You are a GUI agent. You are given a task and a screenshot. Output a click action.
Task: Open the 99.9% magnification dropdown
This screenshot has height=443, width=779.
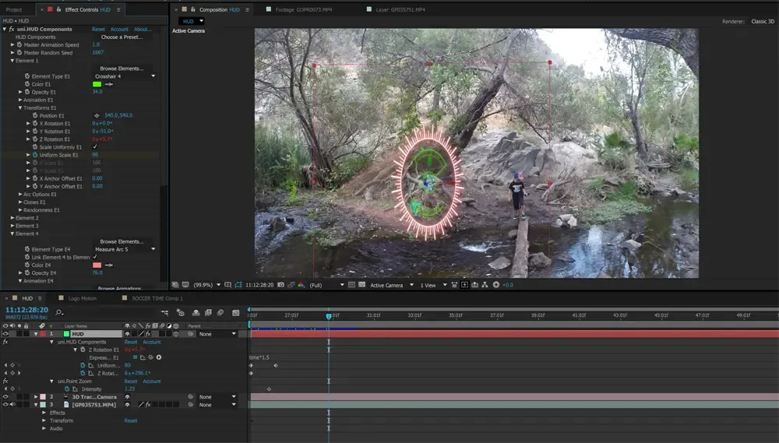pyautogui.click(x=206, y=285)
